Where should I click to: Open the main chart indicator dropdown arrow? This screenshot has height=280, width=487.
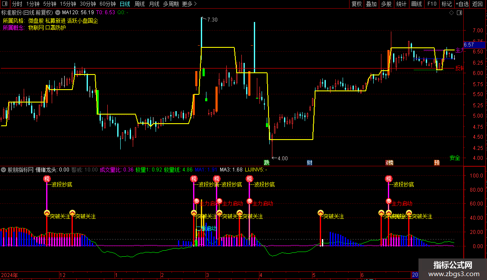pos(58,13)
